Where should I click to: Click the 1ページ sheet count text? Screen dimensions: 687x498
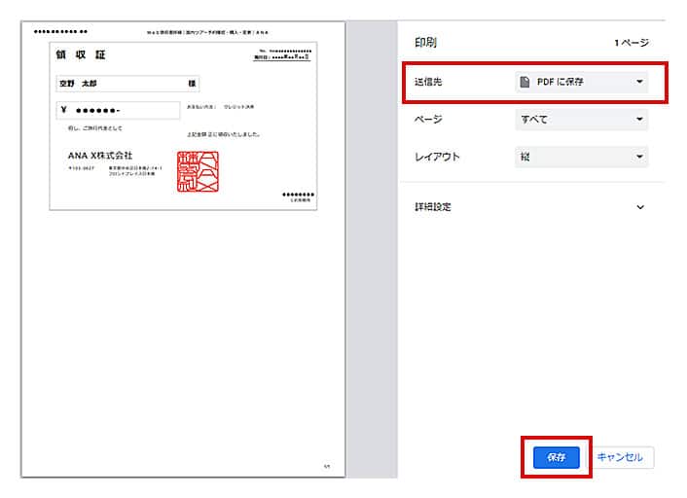(x=631, y=43)
